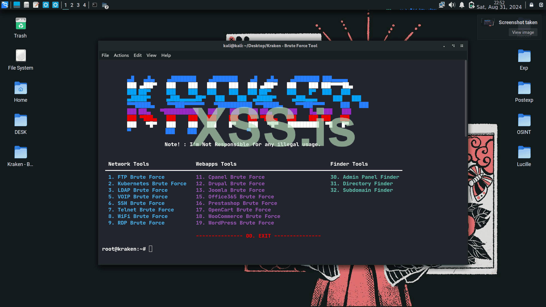The height and width of the screenshot is (307, 546).
Task: Click the lock screen padlock icon
Action: tap(531, 5)
